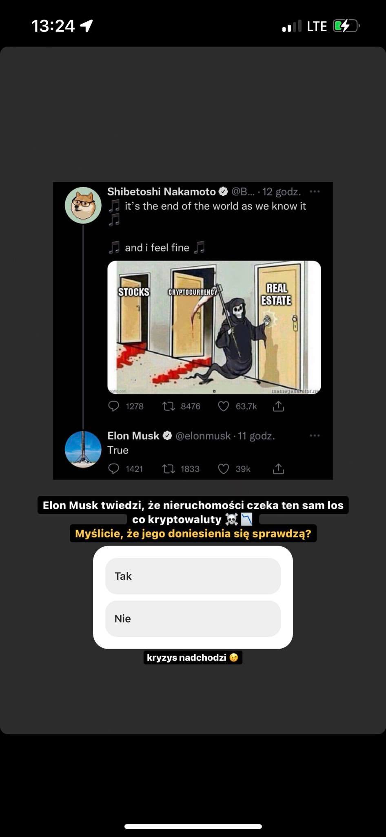Like Elon Musk's reply with 39k
Screen dimensions: 386x837
point(223,468)
